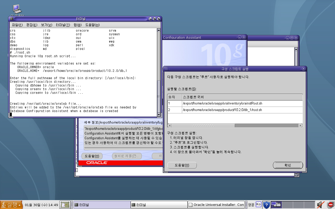335x209 pixels.
Task: Open the 보기(V) terminal menu
Action: [x=46, y=25]
